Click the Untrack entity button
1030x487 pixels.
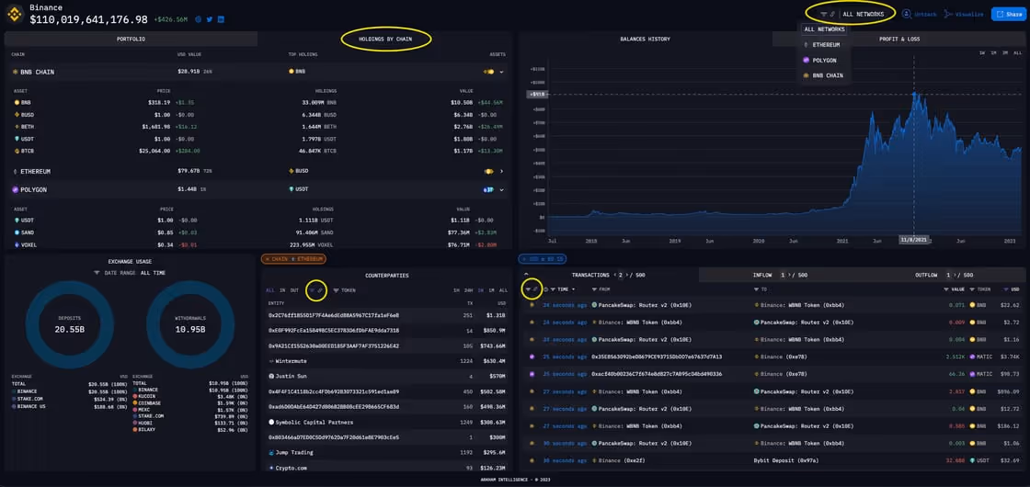tap(920, 14)
